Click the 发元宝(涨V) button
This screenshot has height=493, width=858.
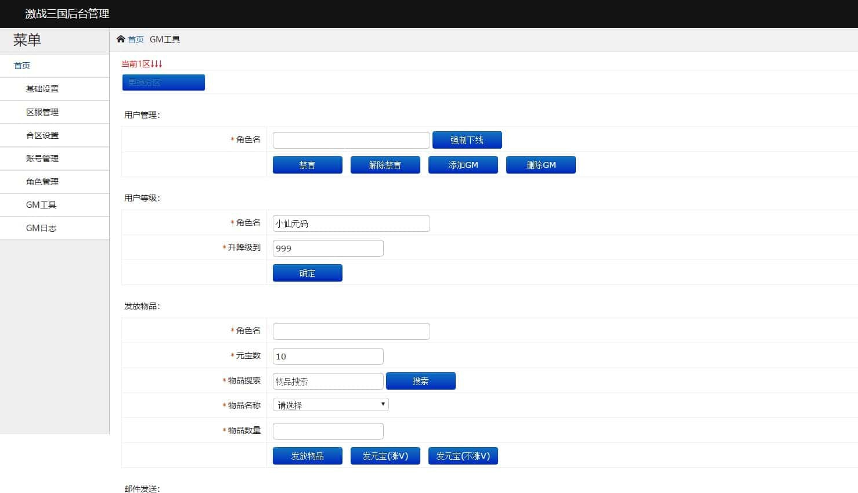385,456
